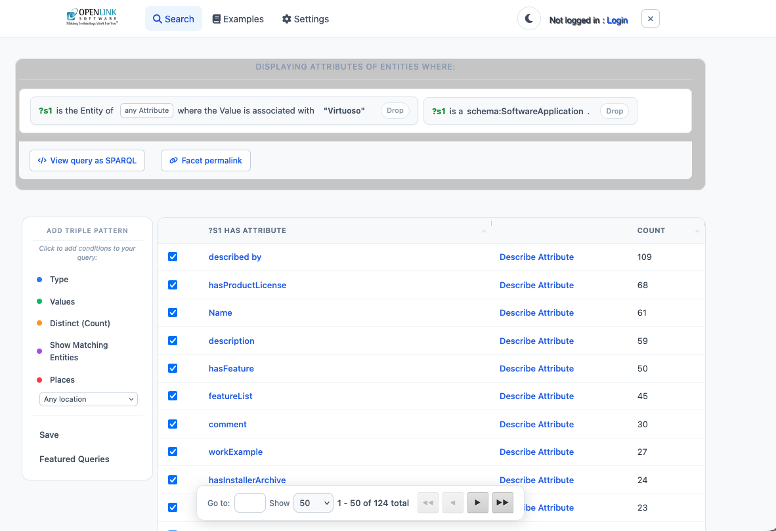This screenshot has height=531, width=776.
Task: Expand the 'any Attribute' selector
Action: 147,110
